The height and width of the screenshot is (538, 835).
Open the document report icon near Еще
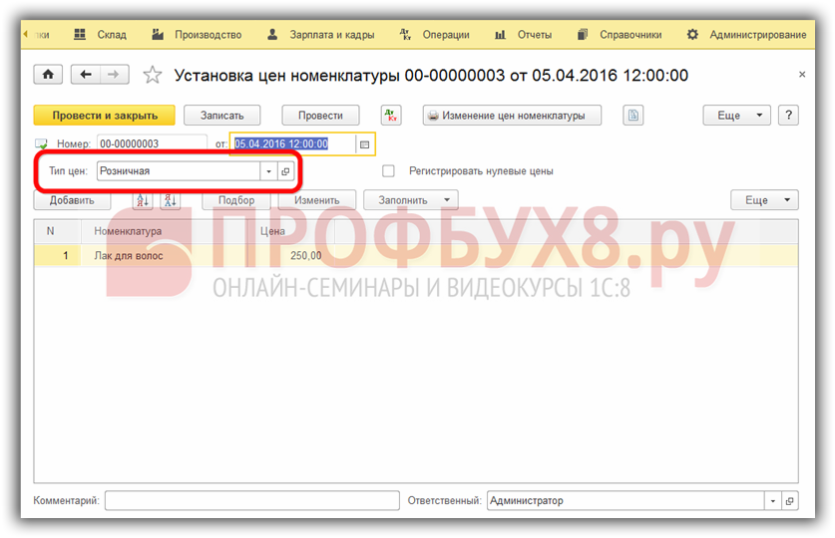(633, 116)
